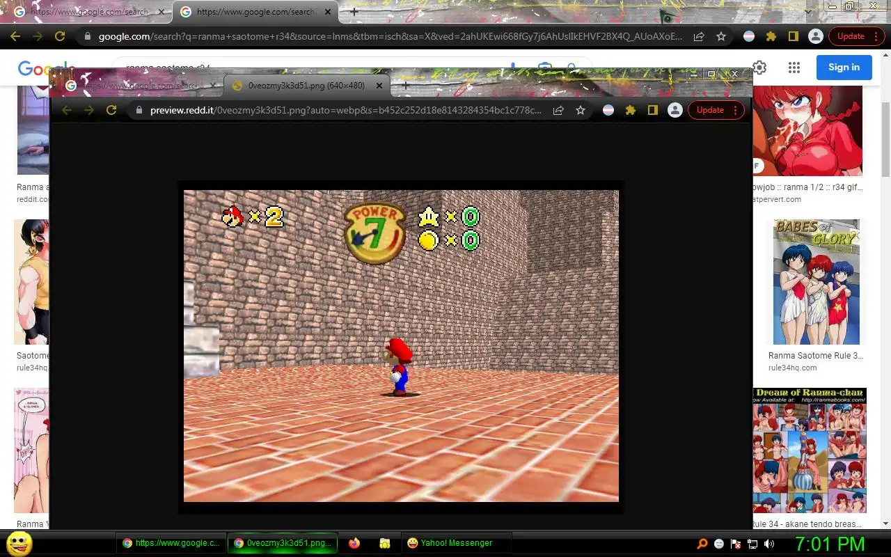
Task: Click the google.com address bar in back window
Action: (391, 36)
